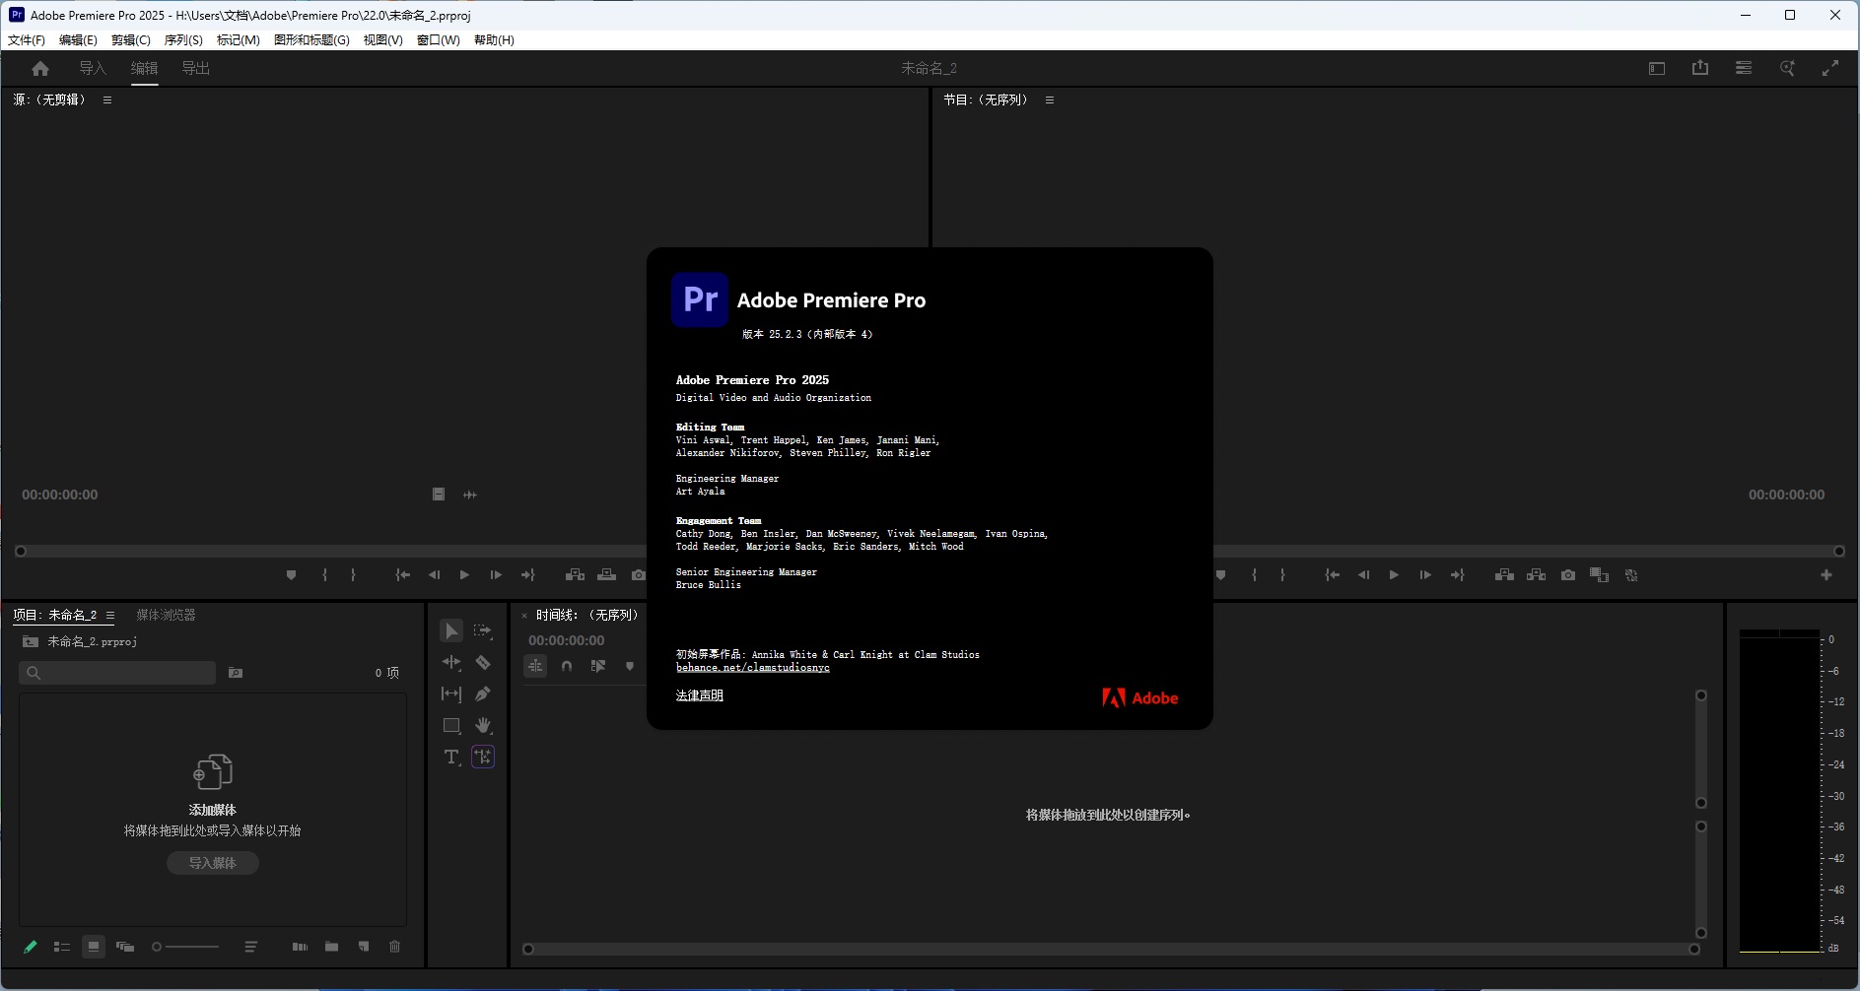Step forward one frame in Program monitor

[x=1425, y=575]
